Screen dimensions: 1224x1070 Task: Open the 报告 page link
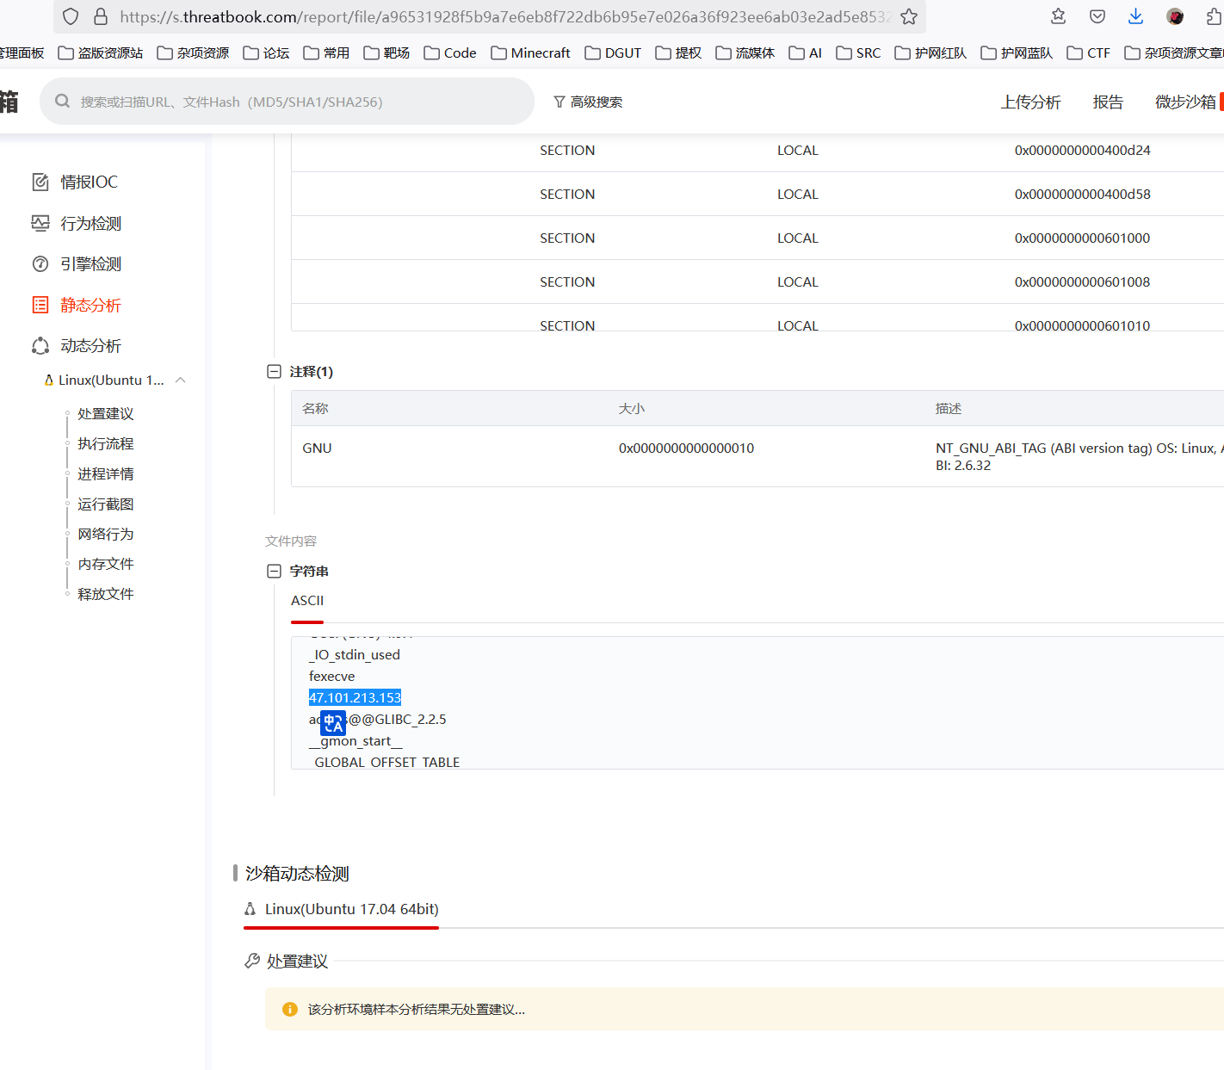pos(1107,102)
